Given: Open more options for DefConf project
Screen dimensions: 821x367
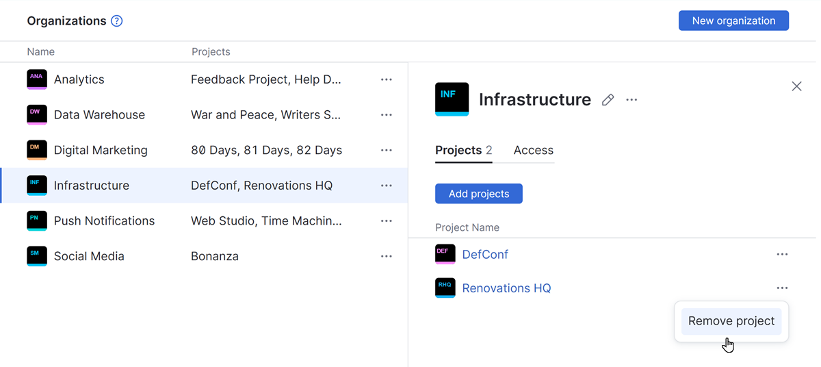Looking at the screenshot, I should coord(782,254).
